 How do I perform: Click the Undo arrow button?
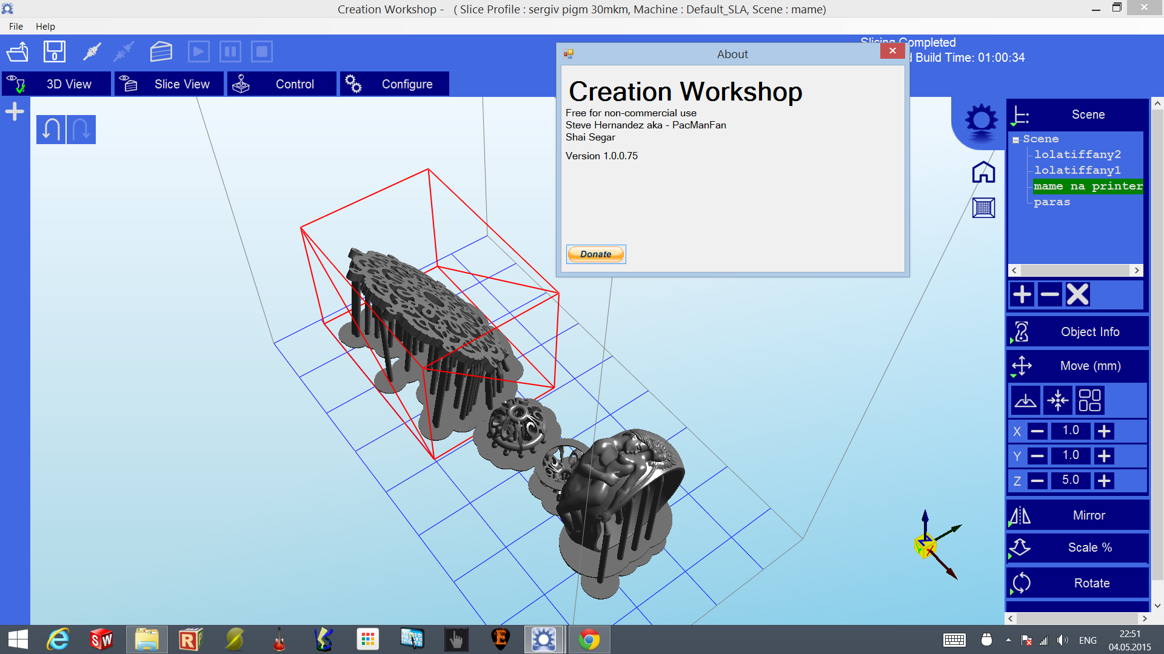tap(51, 130)
